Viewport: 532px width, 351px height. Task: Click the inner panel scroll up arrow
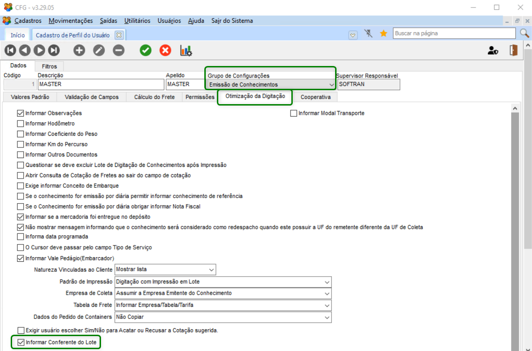tap(515, 108)
